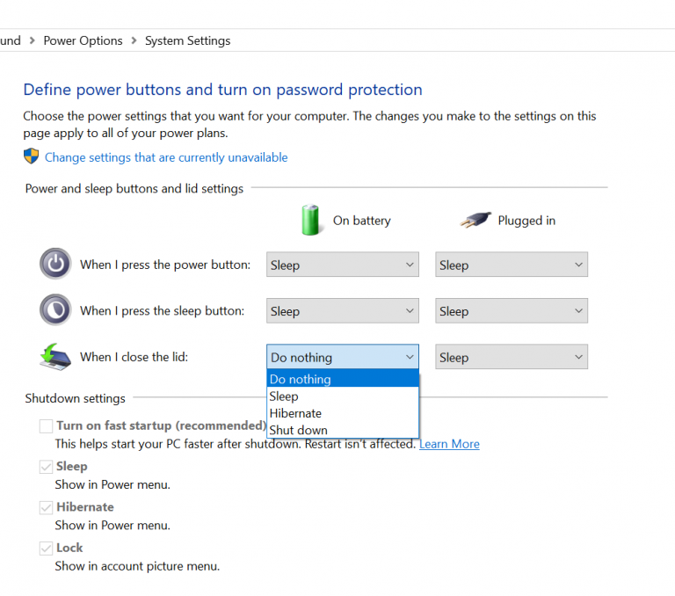Open sleep button Plugged in dropdown
675x596 pixels.
511,311
